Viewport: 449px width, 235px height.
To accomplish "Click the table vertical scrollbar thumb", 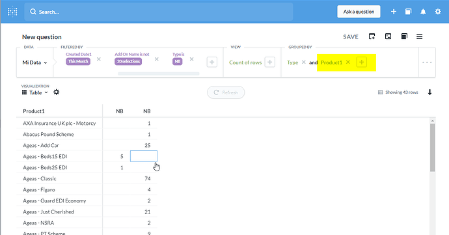I will [432, 148].
